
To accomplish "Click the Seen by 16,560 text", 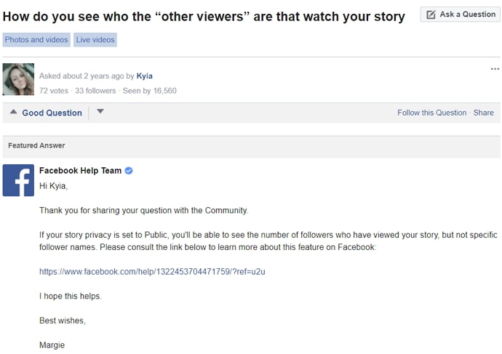I will pyautogui.click(x=149, y=91).
